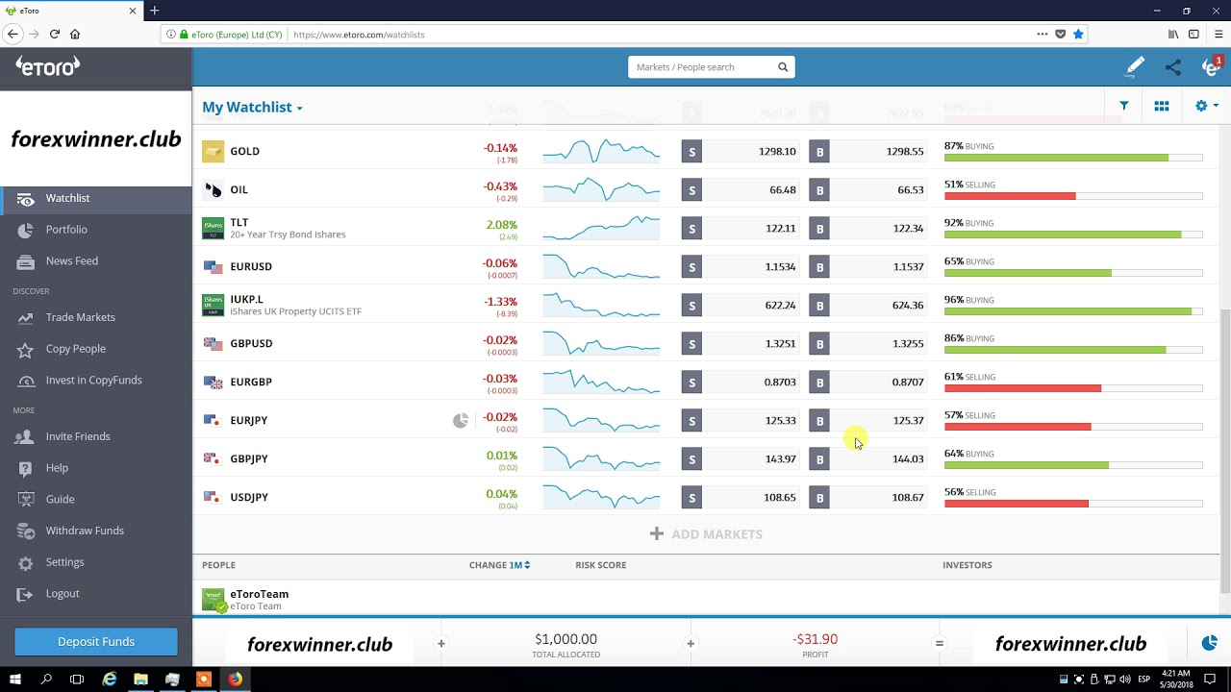Focus the Markets / People search field
The height and width of the screenshot is (692, 1231).
pyautogui.click(x=712, y=67)
